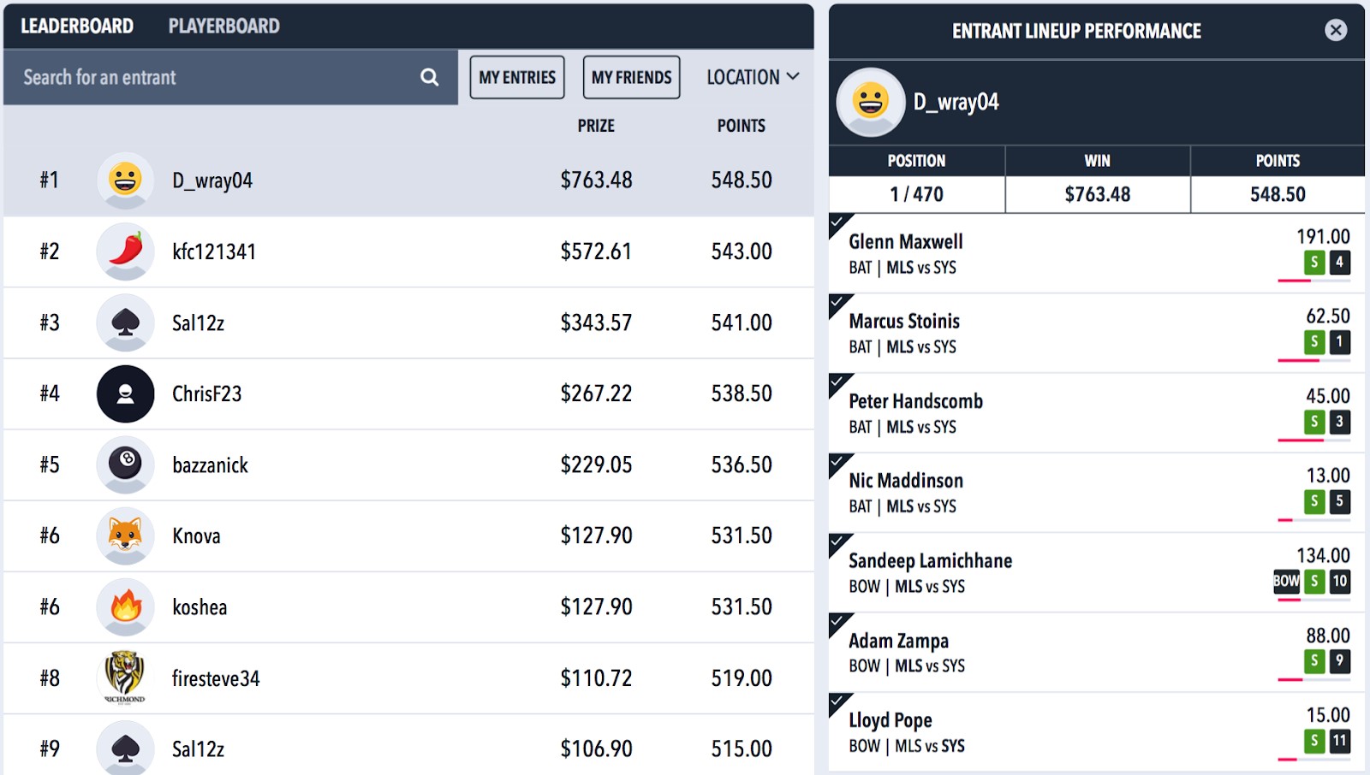1370x775 pixels.
Task: Click the $763.48 prize in row #1
Action: (x=597, y=180)
